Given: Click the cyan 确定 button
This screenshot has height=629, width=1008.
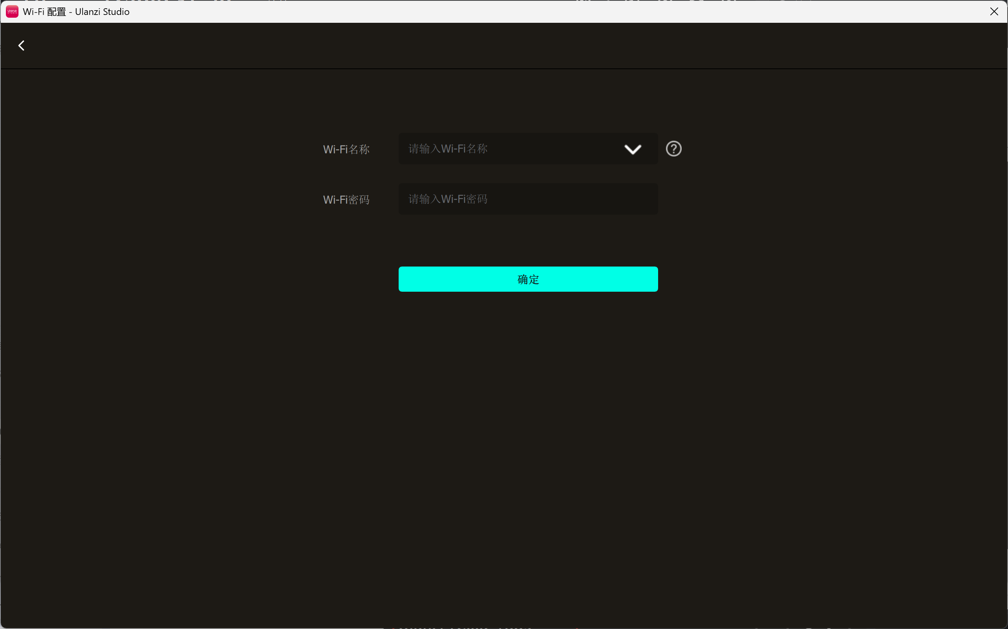Looking at the screenshot, I should coord(528,279).
